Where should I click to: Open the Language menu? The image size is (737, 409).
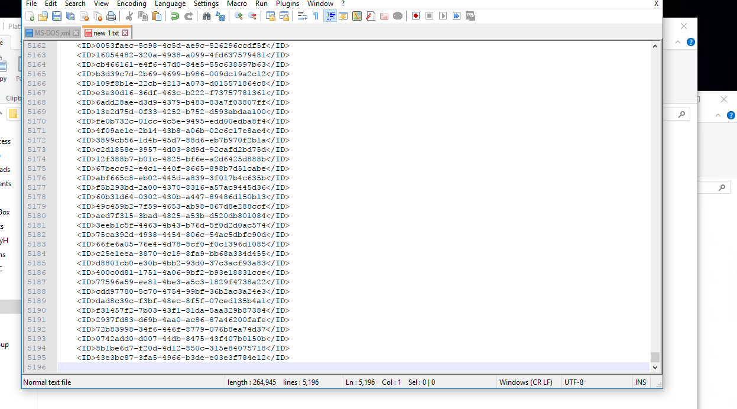(x=170, y=4)
